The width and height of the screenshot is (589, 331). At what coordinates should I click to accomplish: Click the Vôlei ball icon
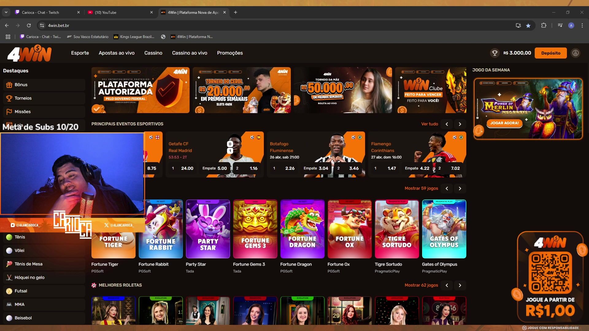[x=9, y=251]
